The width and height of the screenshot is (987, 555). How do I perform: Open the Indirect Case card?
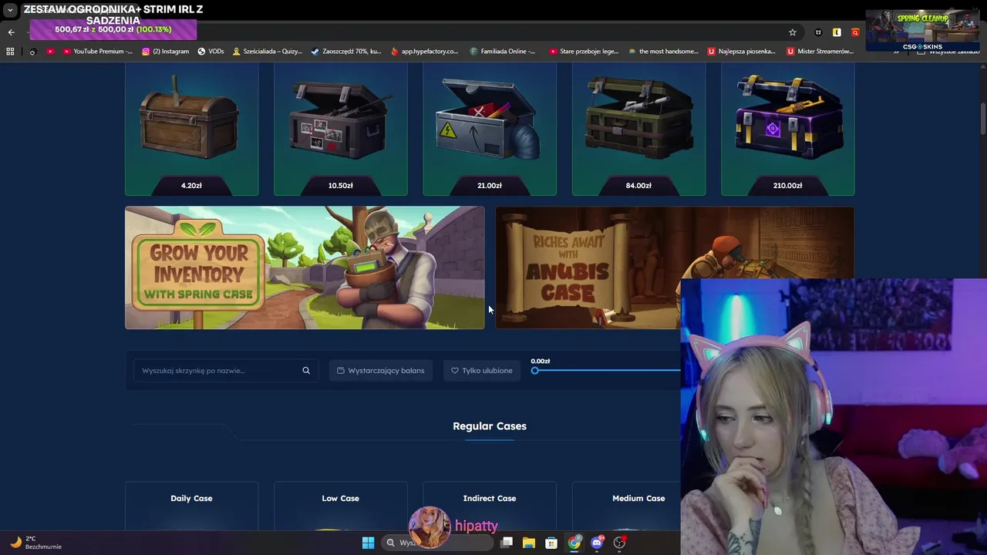pos(490,506)
